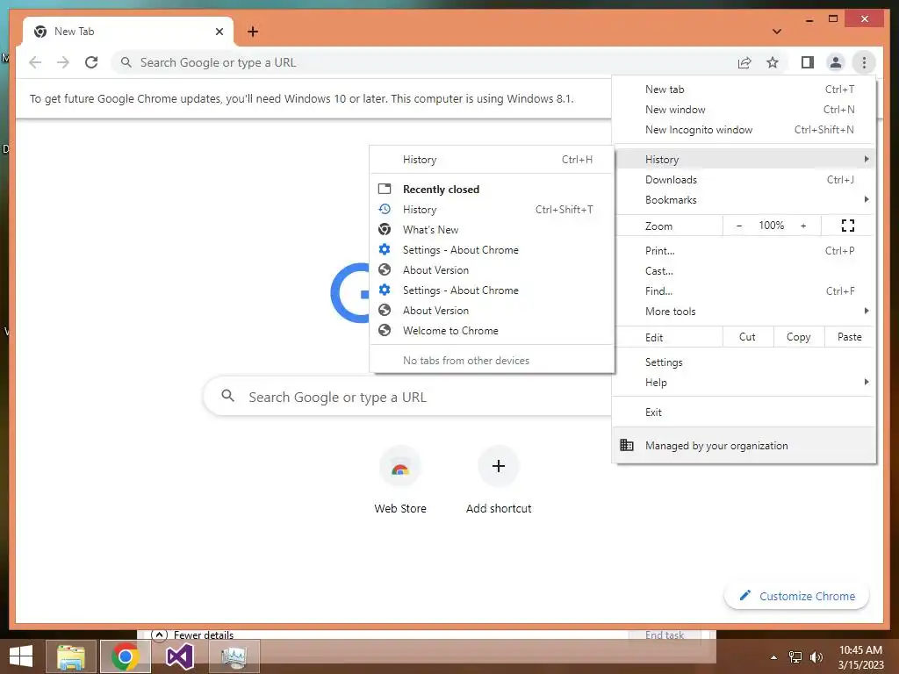Click the volume speaker tray icon
Viewport: 899px width, 674px height.
pos(816,656)
